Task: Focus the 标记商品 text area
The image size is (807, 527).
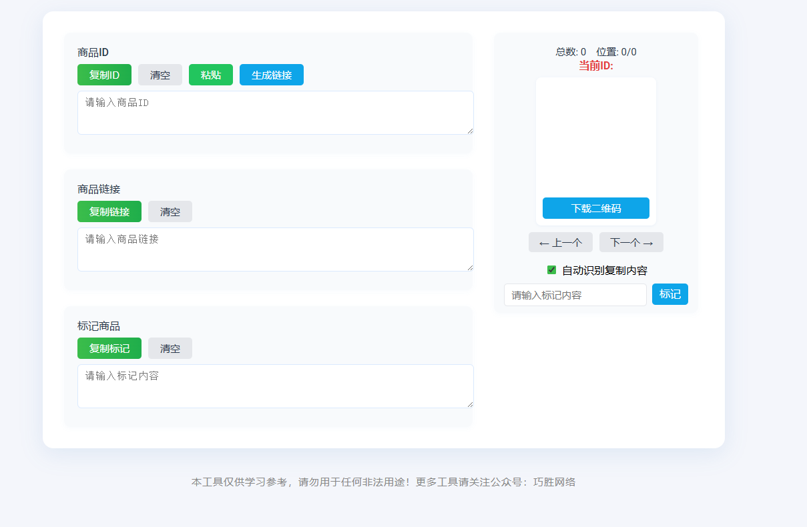Action: click(275, 386)
